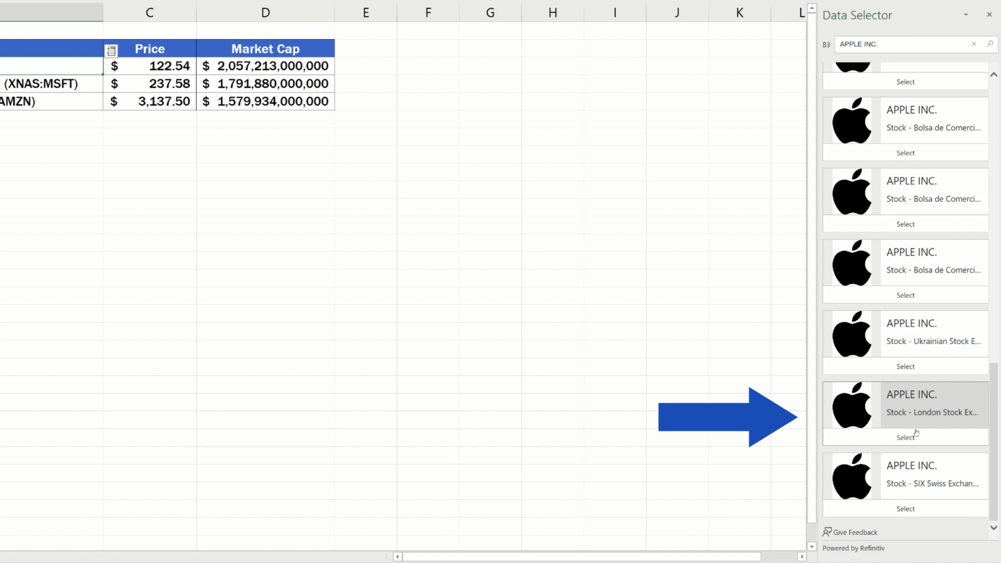The width and height of the screenshot is (1001, 563).
Task: Click the Apple logo on the first Bolsa de Comercio result
Action: 850,121
